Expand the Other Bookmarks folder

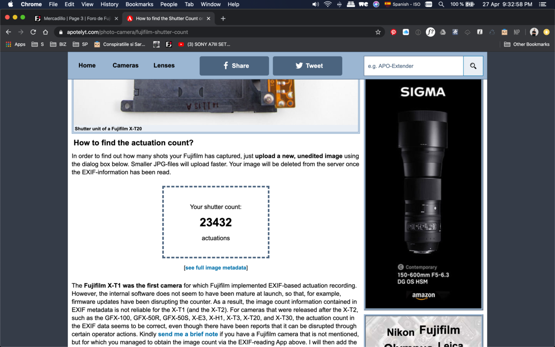pos(526,44)
